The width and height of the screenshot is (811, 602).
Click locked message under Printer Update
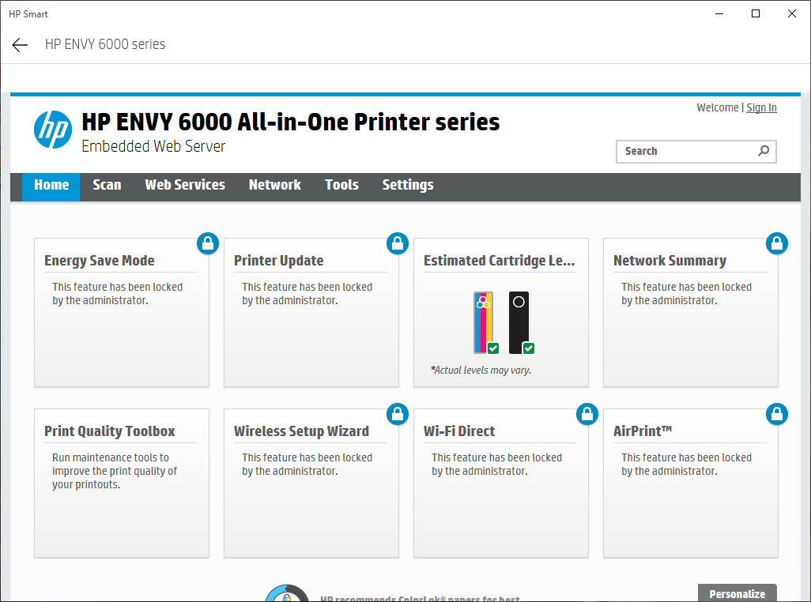(307, 294)
